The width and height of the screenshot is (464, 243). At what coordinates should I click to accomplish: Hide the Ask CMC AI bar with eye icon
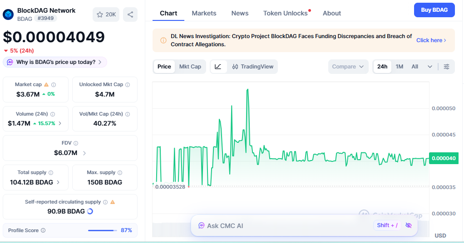[x=409, y=225]
